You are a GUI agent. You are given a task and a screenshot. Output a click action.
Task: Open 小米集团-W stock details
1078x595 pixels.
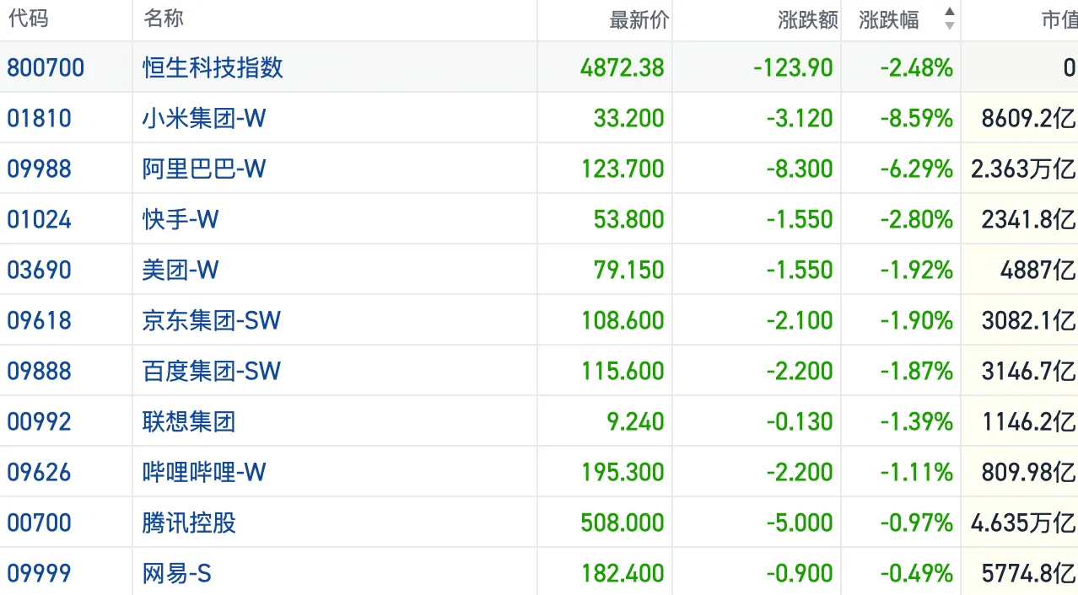pyautogui.click(x=203, y=118)
